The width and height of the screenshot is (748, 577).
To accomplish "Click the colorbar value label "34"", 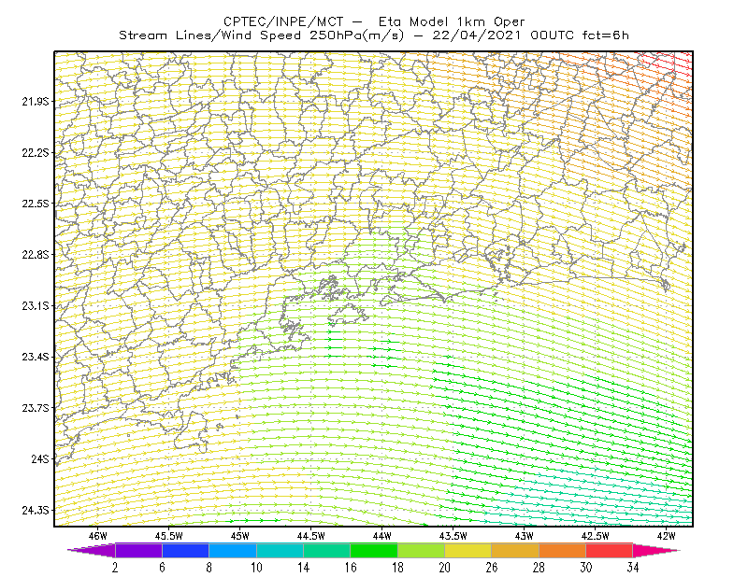I will (633, 568).
